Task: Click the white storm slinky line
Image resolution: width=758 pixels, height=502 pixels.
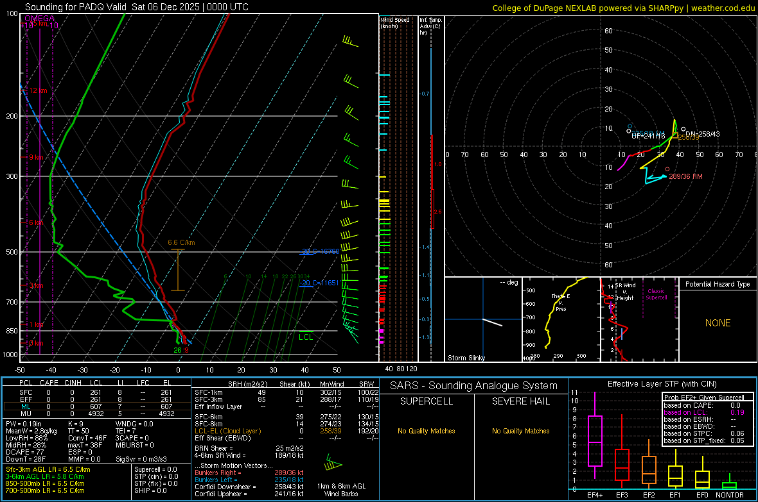Action: [493, 322]
